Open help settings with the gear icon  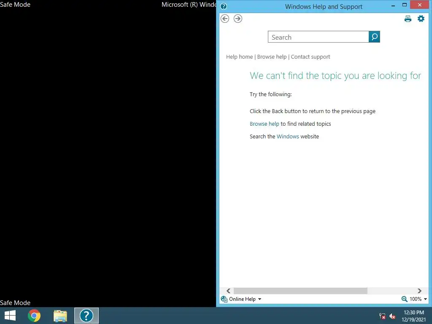click(x=421, y=19)
